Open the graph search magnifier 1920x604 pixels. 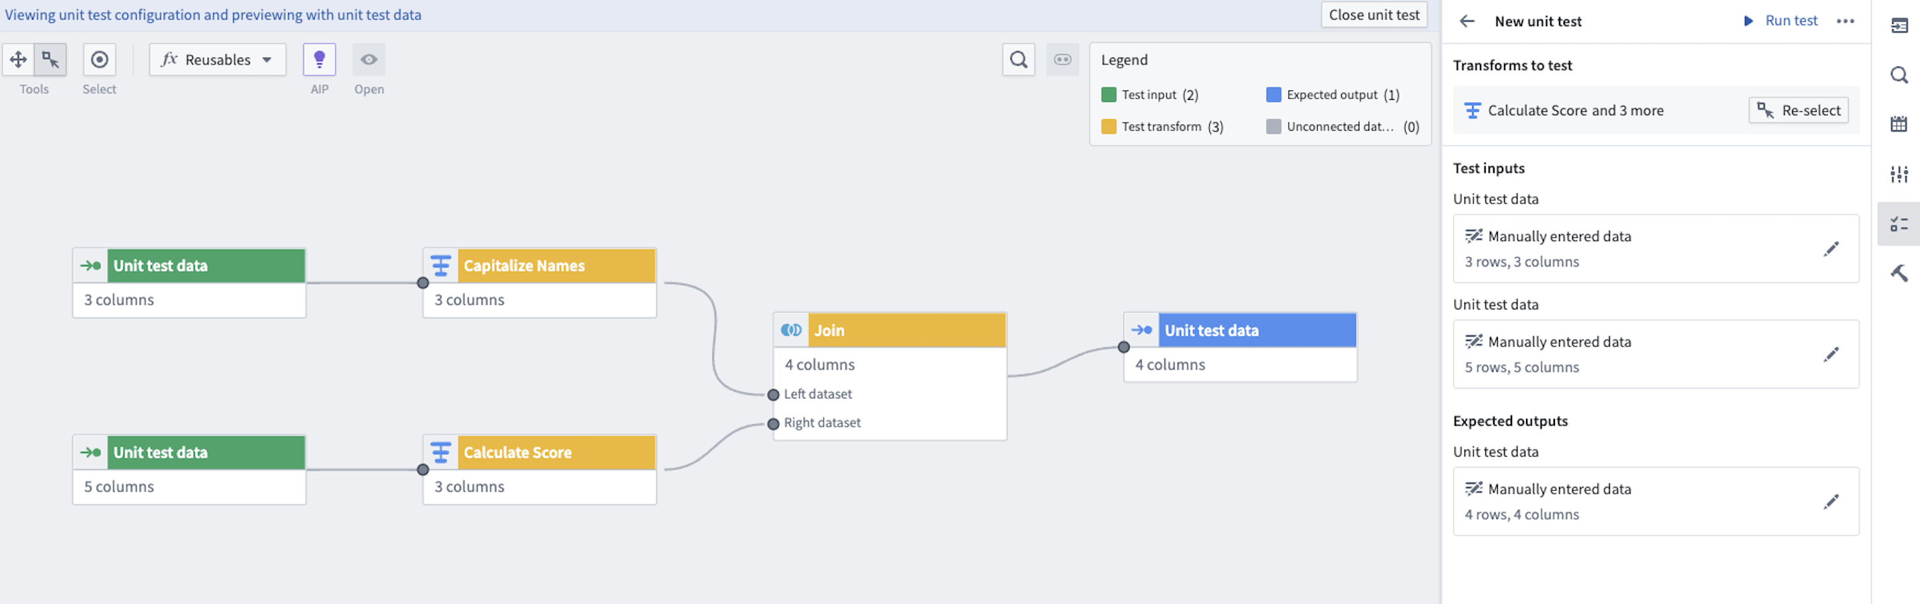pos(1018,60)
